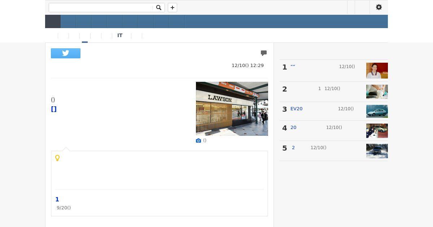Click the camera icon under the Lawson photo
Viewport: 433px width, 227px height.
click(x=198, y=141)
